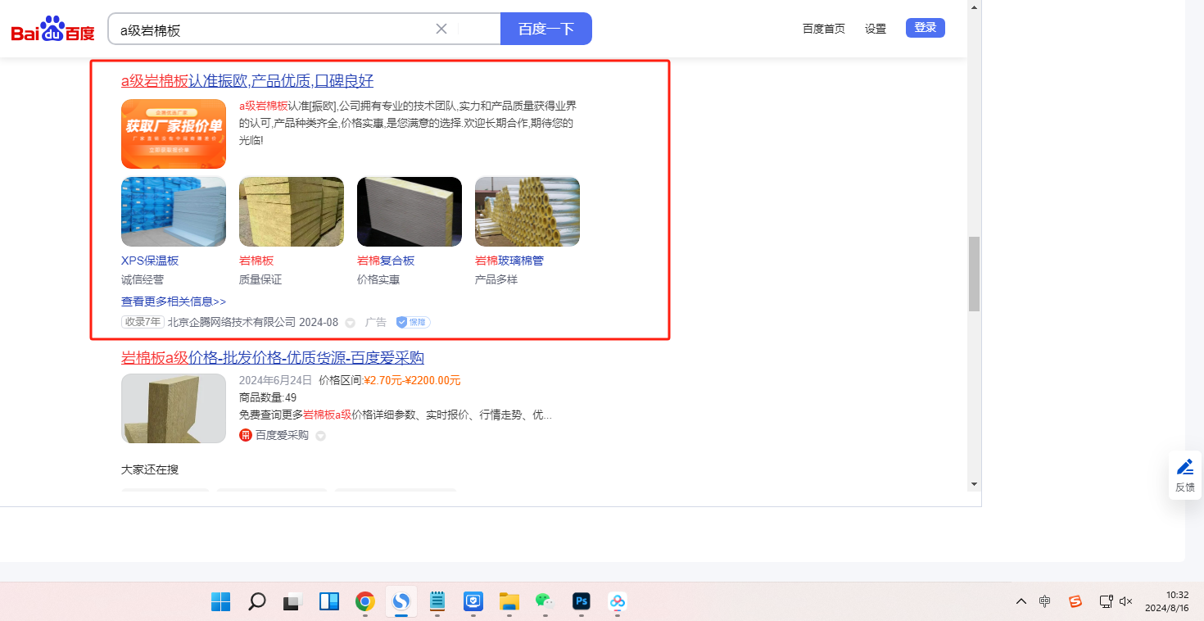Click the Sogou input method tray icon
1204x621 pixels.
tap(1075, 601)
